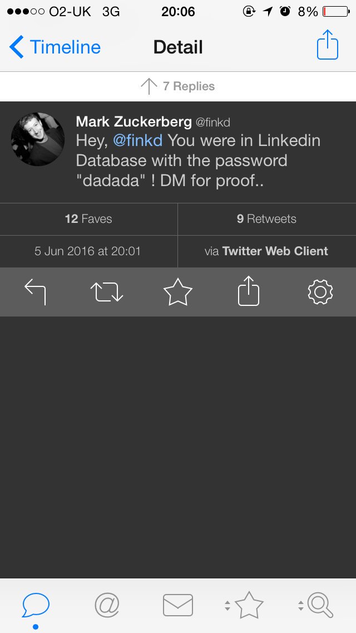The width and height of the screenshot is (356, 633).
Task: Tap the @finkd mention link
Action: (x=137, y=140)
